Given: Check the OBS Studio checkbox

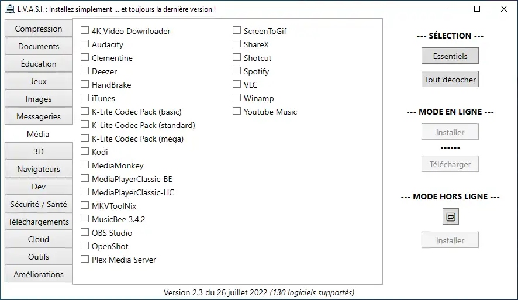Looking at the screenshot, I should [85, 232].
